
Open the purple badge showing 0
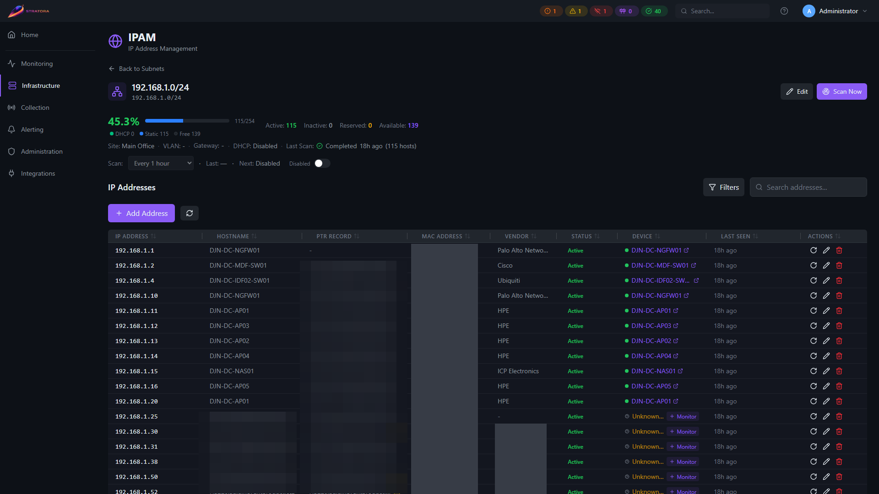(626, 11)
